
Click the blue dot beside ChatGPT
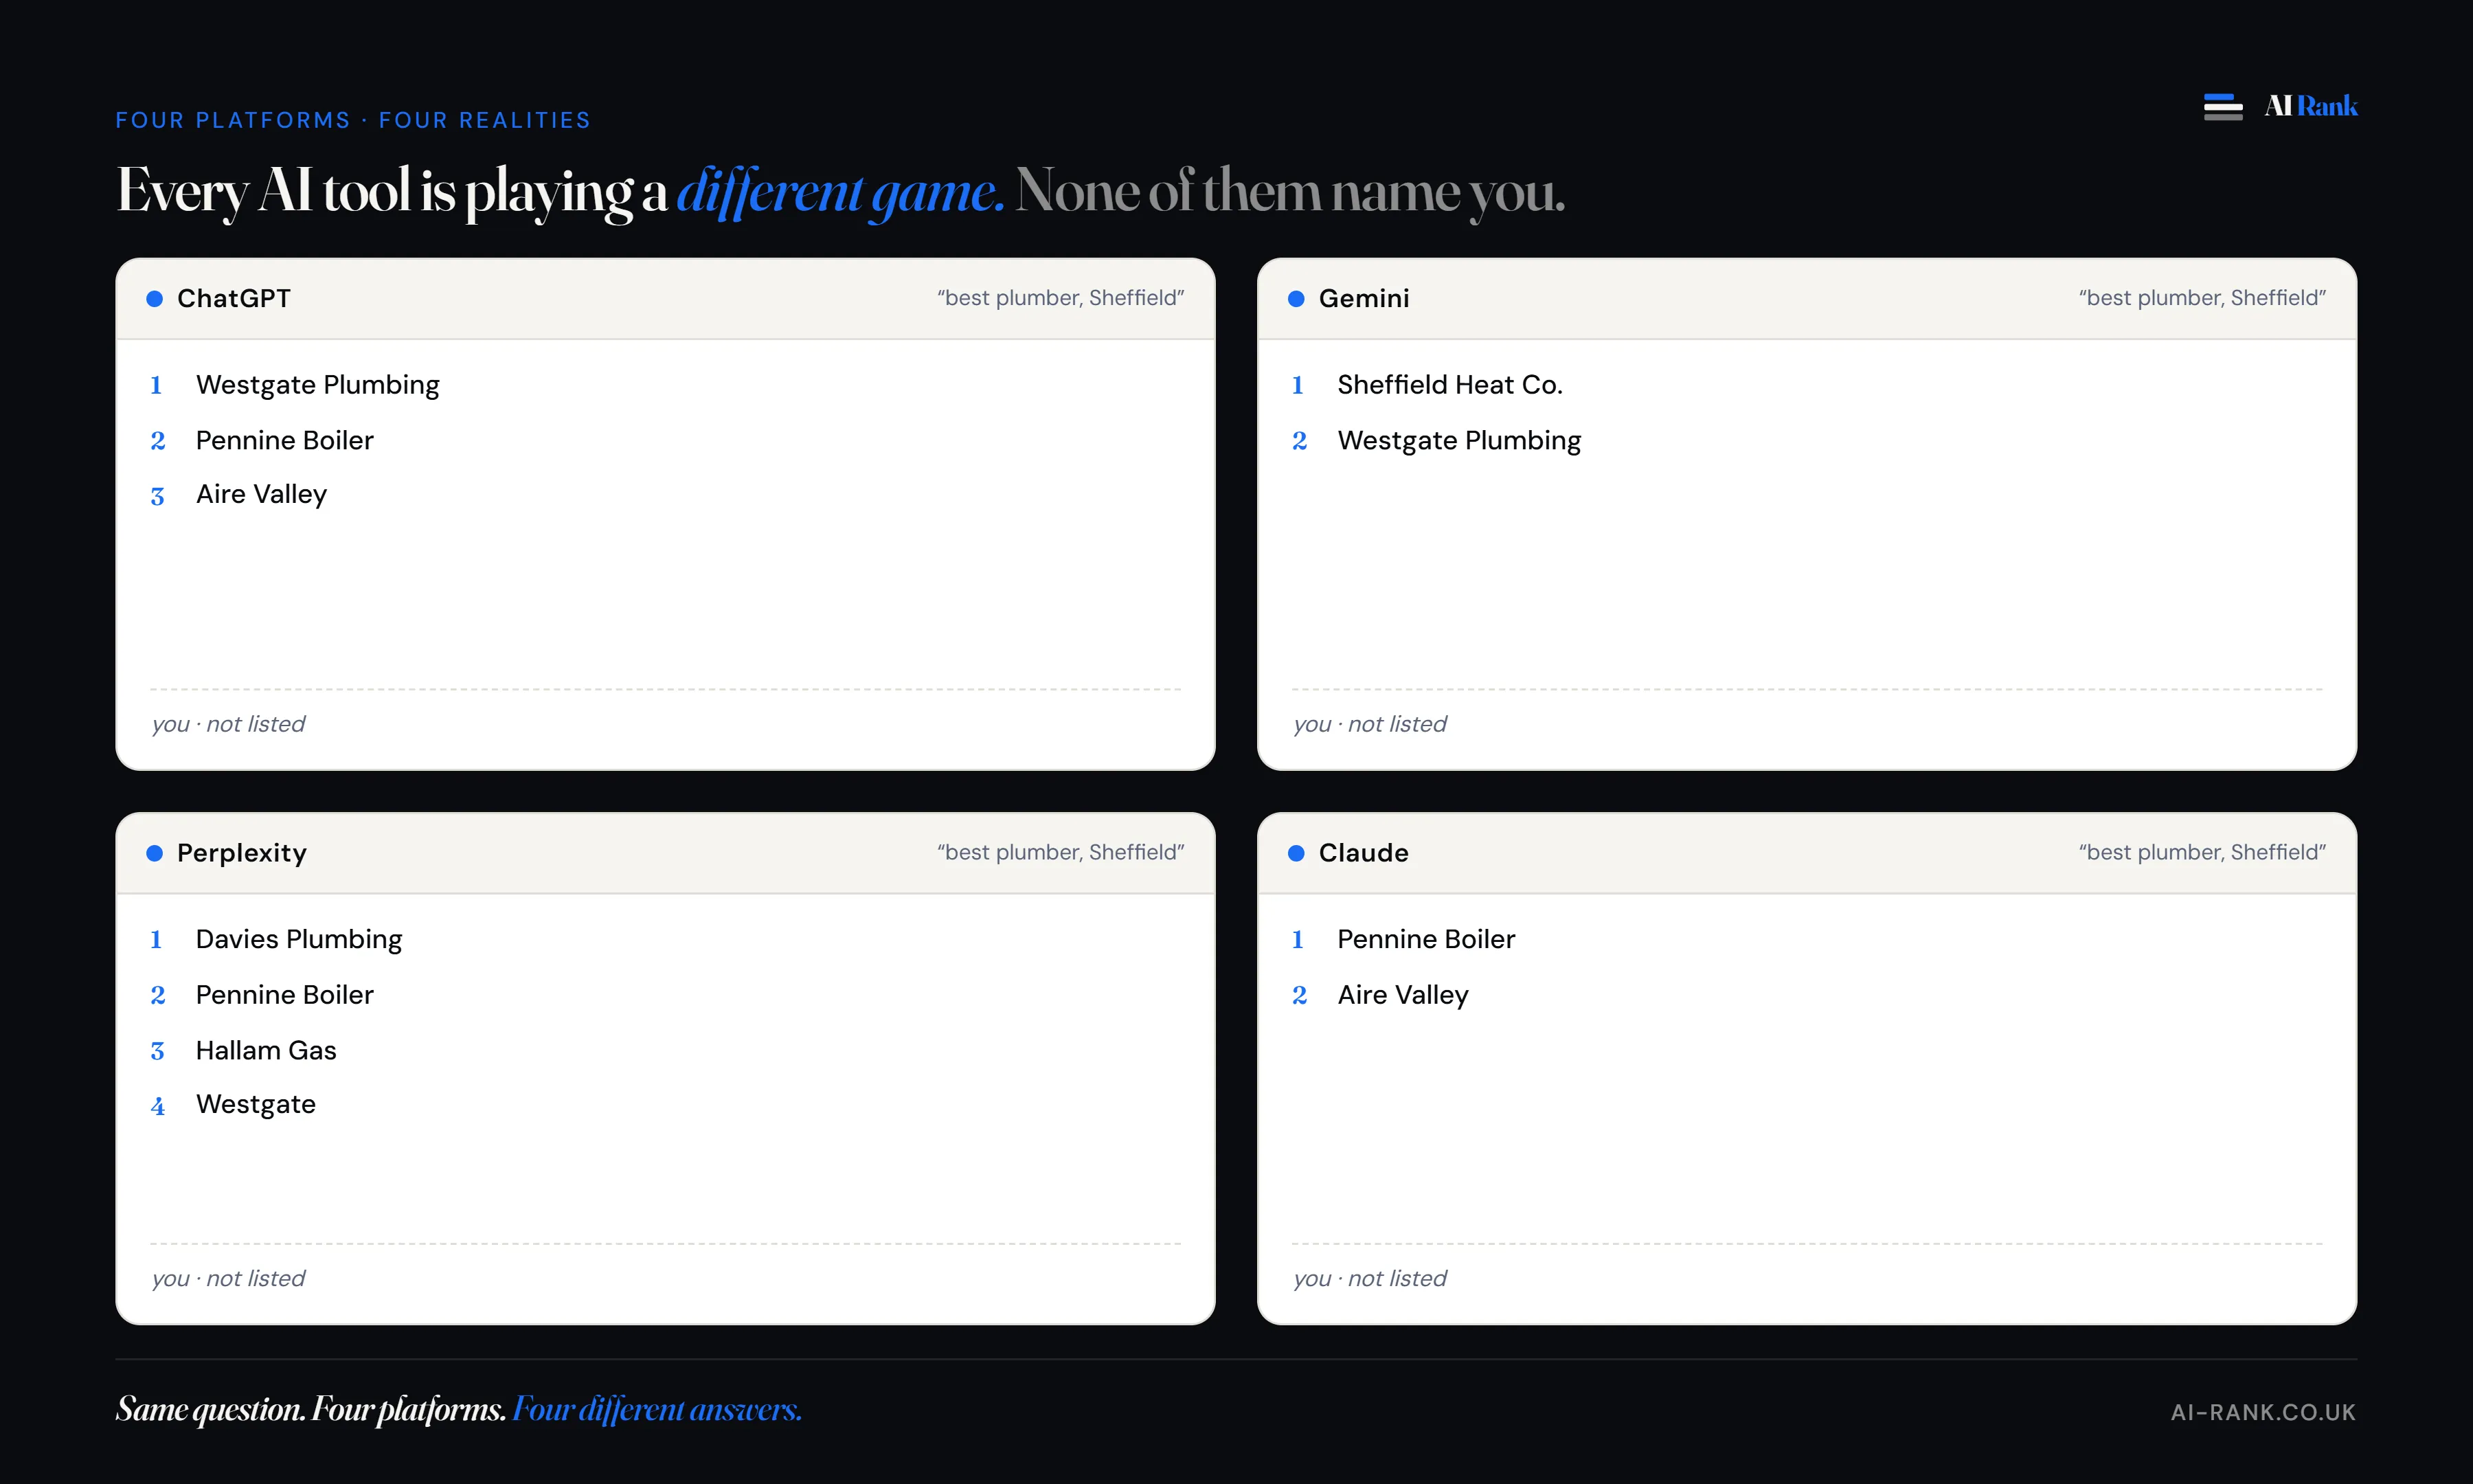click(x=155, y=299)
